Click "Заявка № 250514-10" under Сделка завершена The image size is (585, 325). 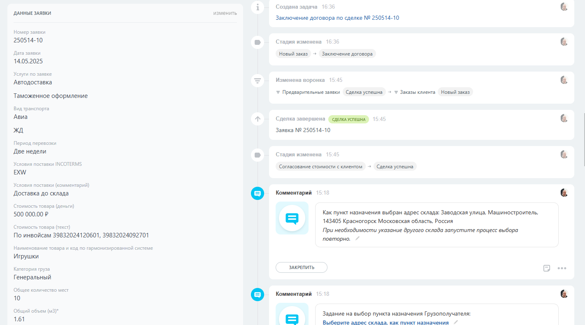click(303, 130)
